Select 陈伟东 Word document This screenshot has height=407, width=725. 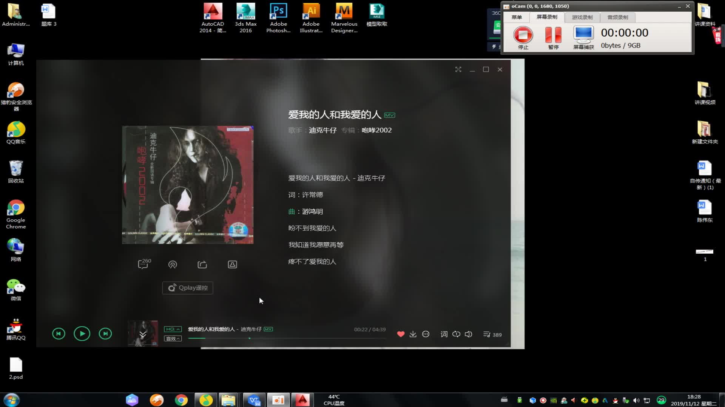[x=705, y=211]
